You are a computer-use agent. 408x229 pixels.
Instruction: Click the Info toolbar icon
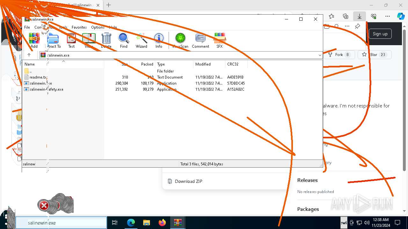(159, 40)
